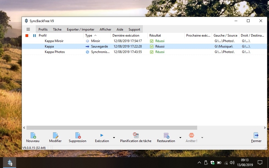Image resolution: width=269 pixels, height=168 pixels.
Task: Click the green check on Kappa row
Action: click(x=152, y=46)
